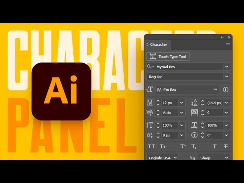Click the vertical scale icon
Image resolution: width=244 pixels, height=183 pixels.
click(x=150, y=125)
